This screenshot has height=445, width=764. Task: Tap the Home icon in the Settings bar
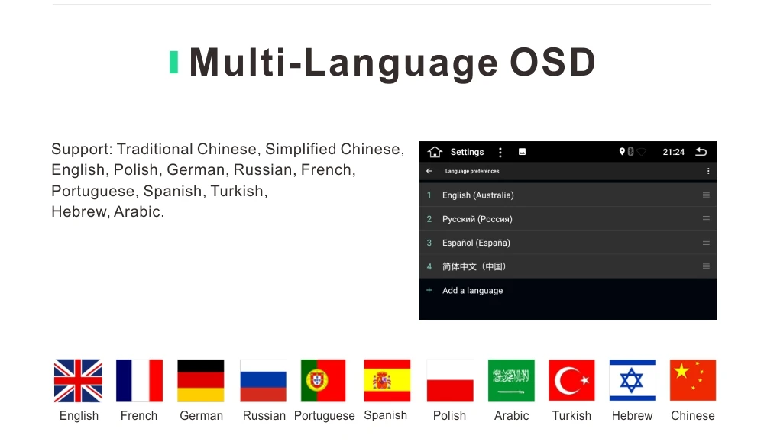click(435, 152)
